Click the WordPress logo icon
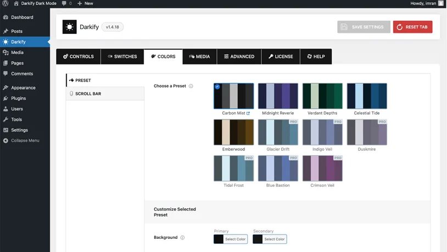The width and height of the screenshot is (447, 252). pos(5,3)
